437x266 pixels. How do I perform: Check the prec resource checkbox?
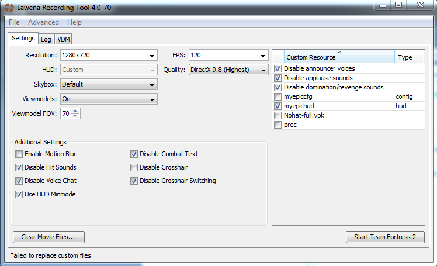pyautogui.click(x=278, y=125)
